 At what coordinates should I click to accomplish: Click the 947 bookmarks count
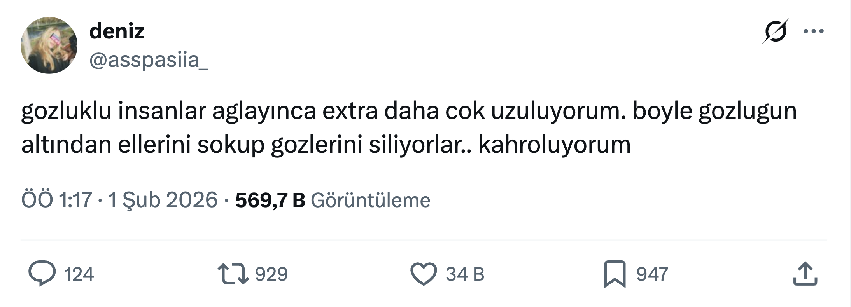[x=652, y=274]
